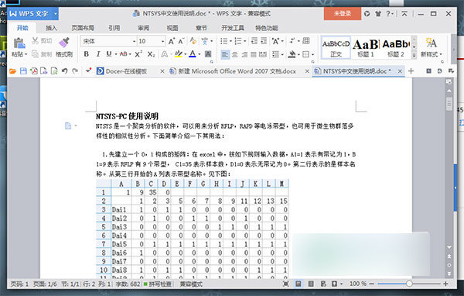Open the font size 10 dropdown
The width and height of the screenshot is (464, 296).
[x=162, y=41]
